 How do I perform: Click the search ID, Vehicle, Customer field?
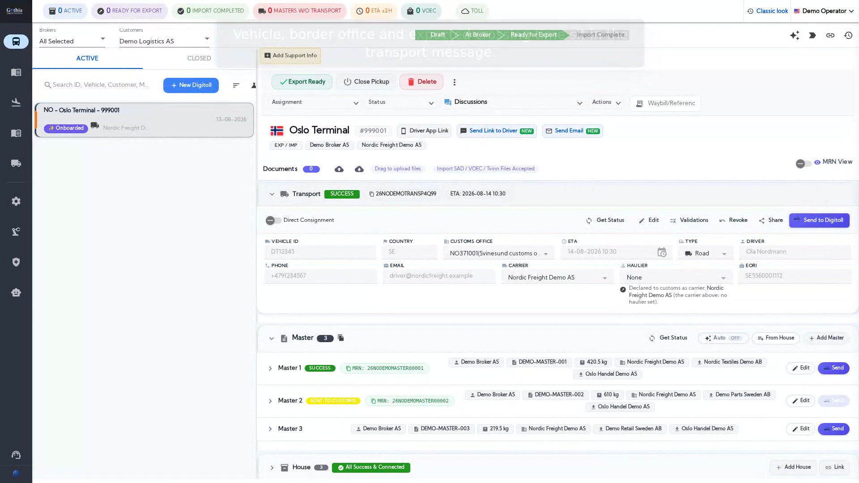point(101,85)
